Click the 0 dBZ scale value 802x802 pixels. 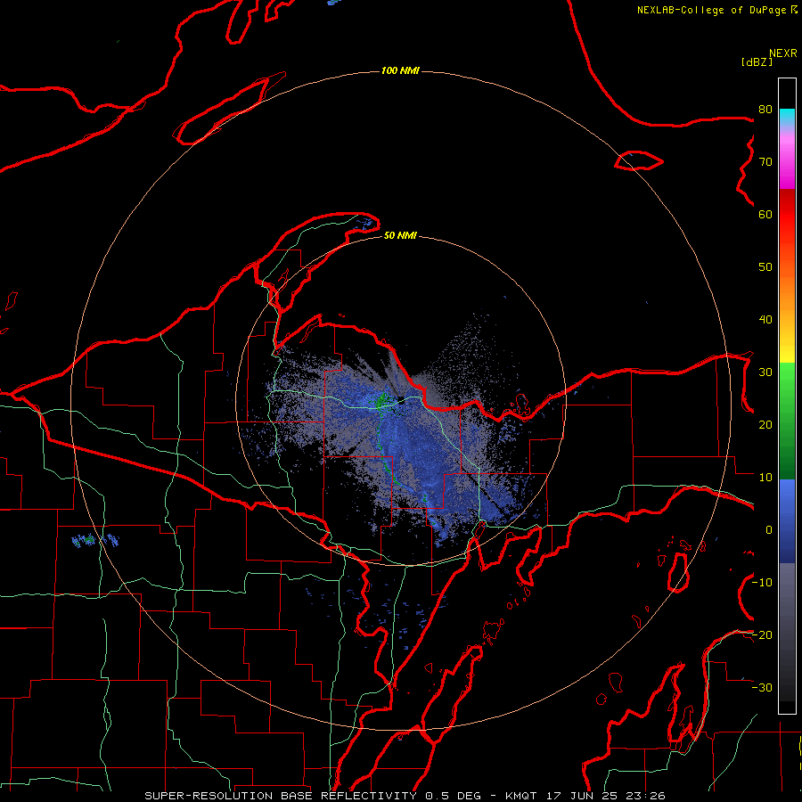pyautogui.click(x=769, y=530)
